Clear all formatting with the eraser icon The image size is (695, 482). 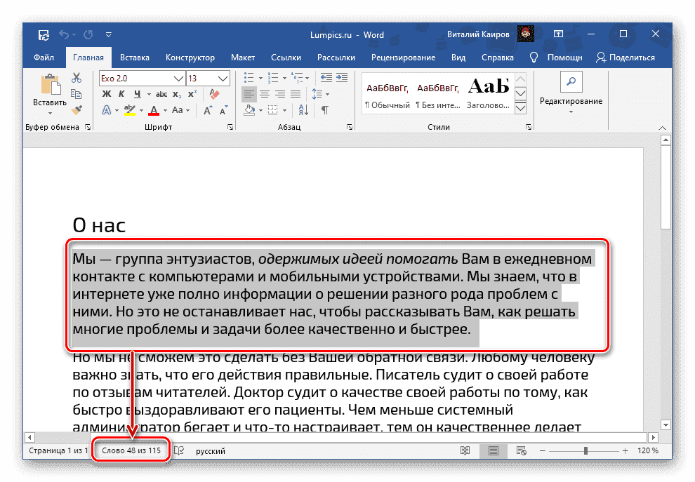tap(213, 93)
